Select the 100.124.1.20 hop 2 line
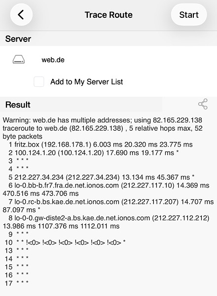 (x=94, y=153)
